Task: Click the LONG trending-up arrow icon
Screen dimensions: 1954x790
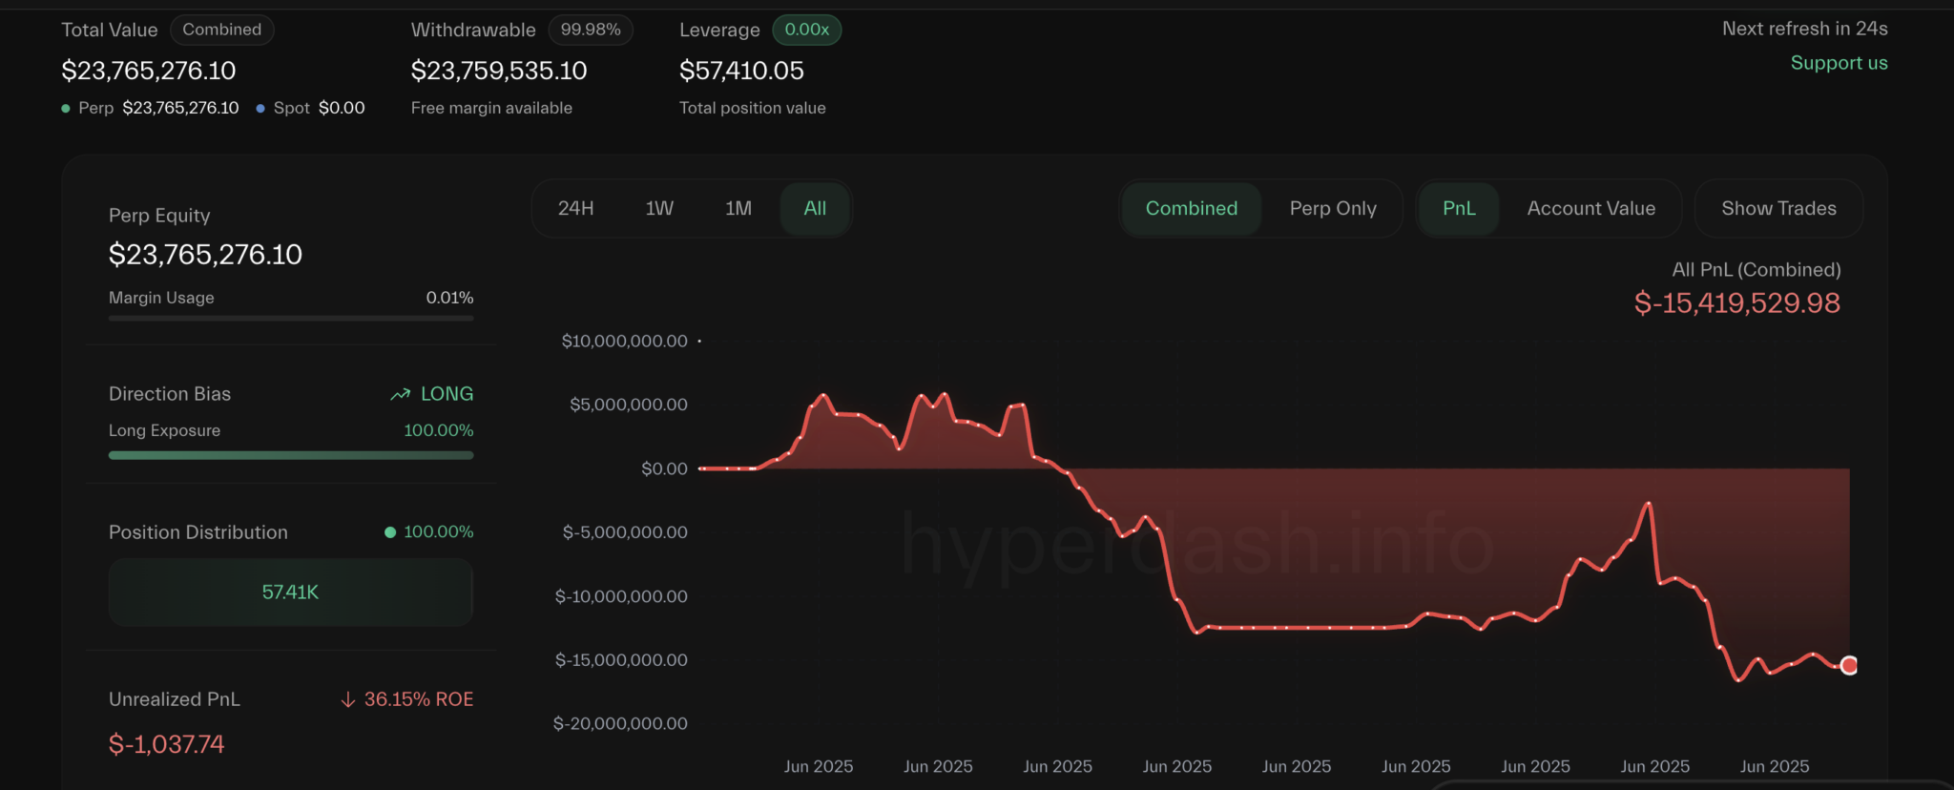Action: (400, 394)
